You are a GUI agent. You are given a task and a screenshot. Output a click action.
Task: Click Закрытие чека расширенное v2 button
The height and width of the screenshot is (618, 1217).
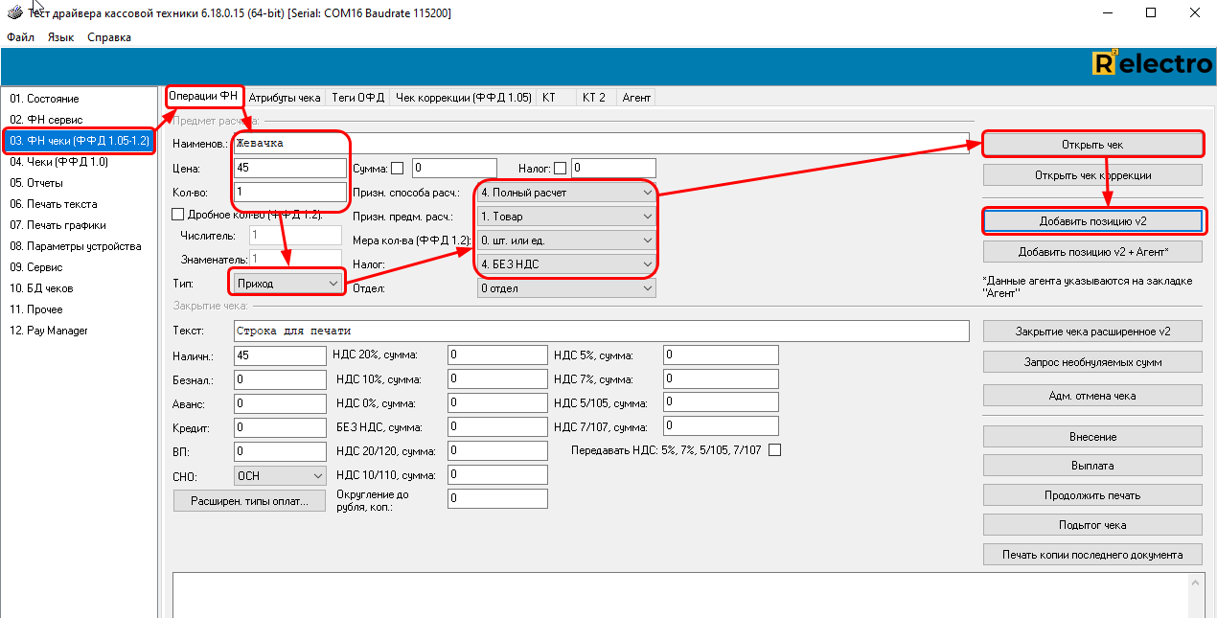point(1092,332)
